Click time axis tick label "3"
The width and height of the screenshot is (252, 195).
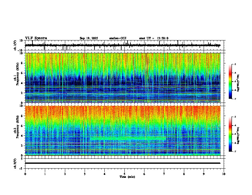tap(85, 174)
